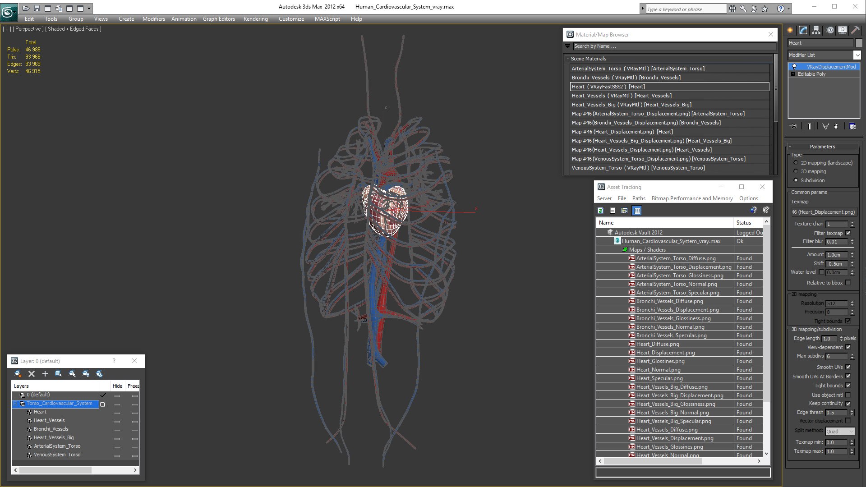
Task: Click tree view icon in Asset Tracking toolbar
Action: tap(624, 211)
